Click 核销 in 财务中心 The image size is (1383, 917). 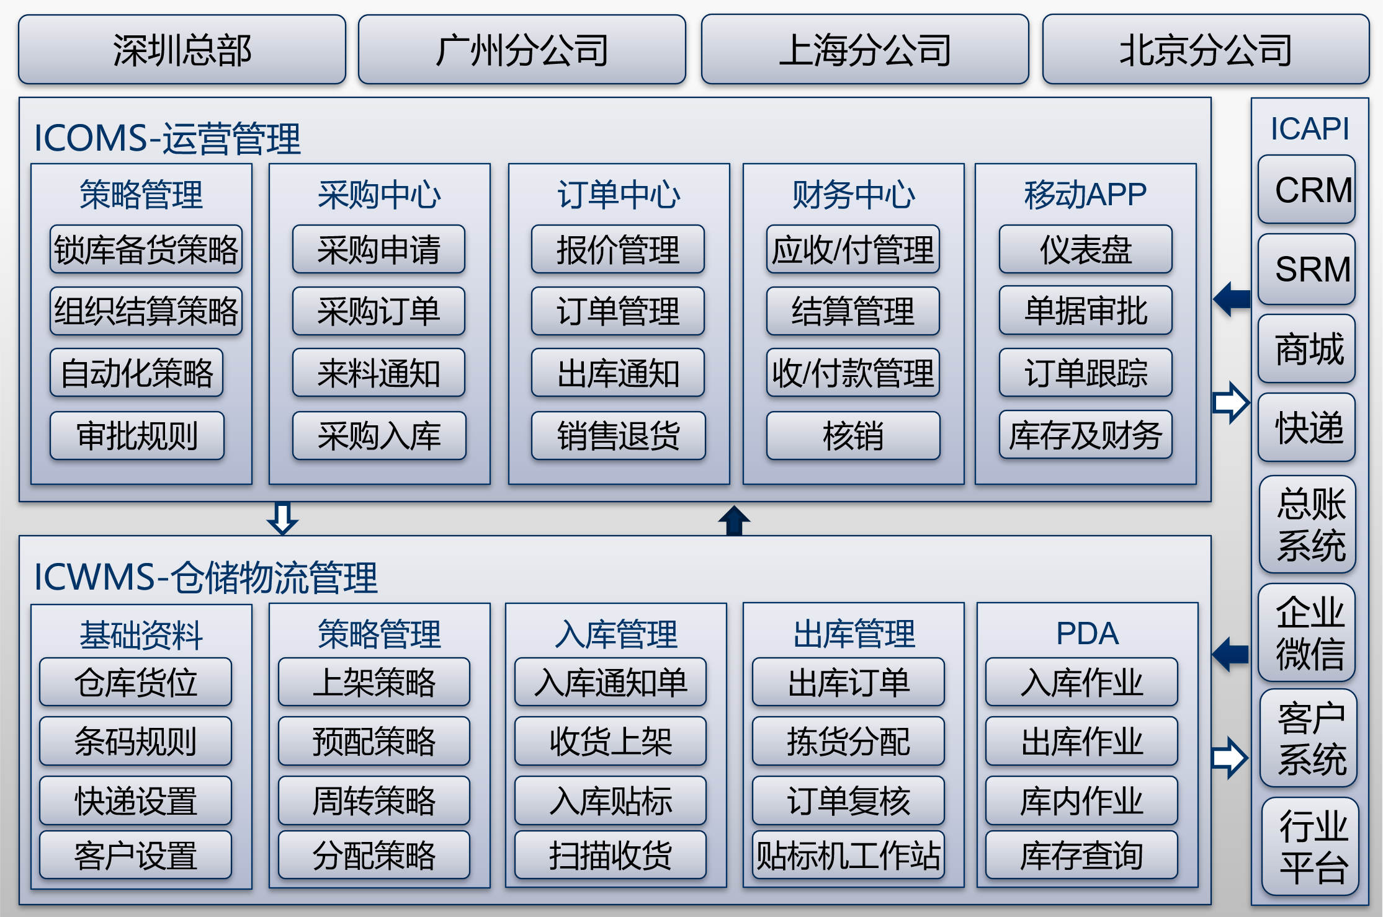point(853,435)
